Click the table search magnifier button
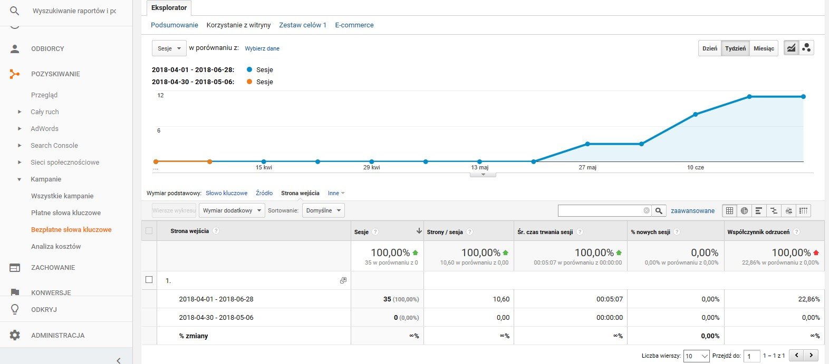 659,211
